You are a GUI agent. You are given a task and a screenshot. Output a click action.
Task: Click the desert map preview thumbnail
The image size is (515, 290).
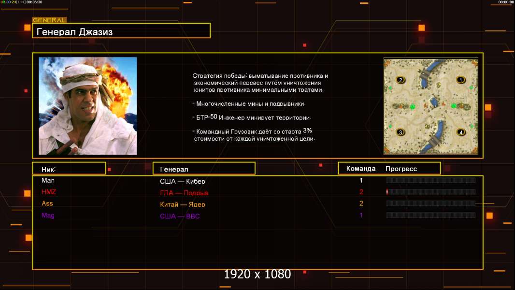tap(430, 106)
